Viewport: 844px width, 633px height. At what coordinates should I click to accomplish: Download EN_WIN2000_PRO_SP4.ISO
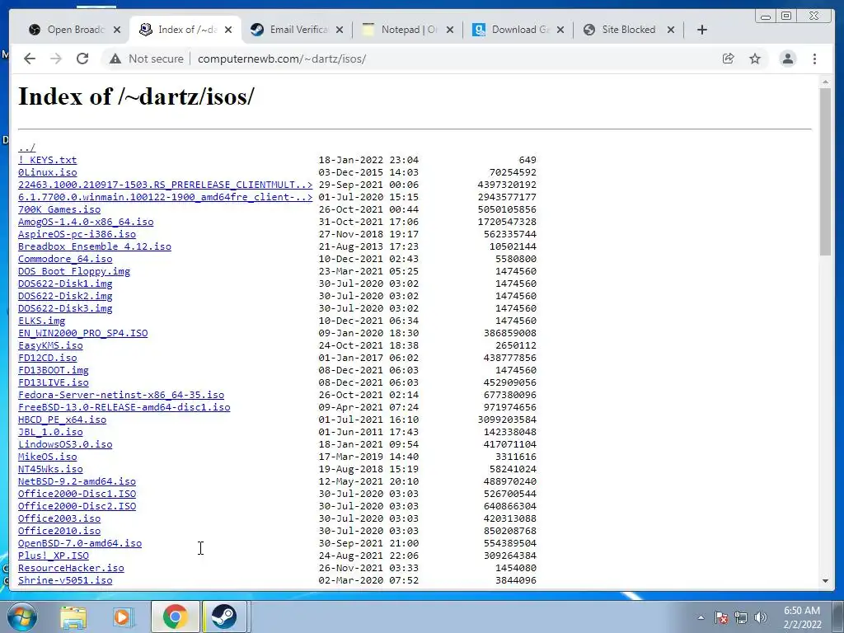click(x=83, y=333)
